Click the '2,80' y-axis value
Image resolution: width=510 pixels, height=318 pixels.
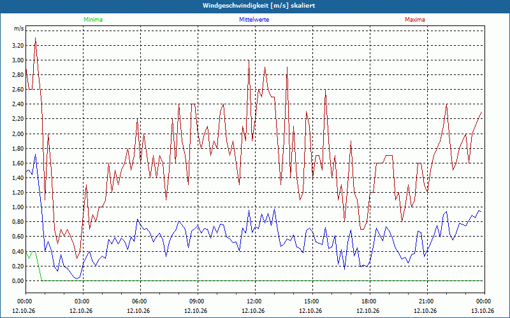(18, 74)
